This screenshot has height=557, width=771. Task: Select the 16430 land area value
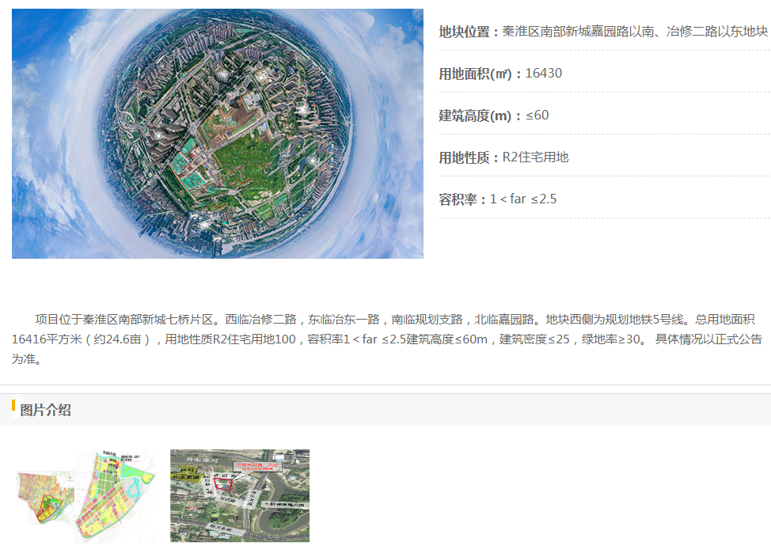[x=544, y=74]
